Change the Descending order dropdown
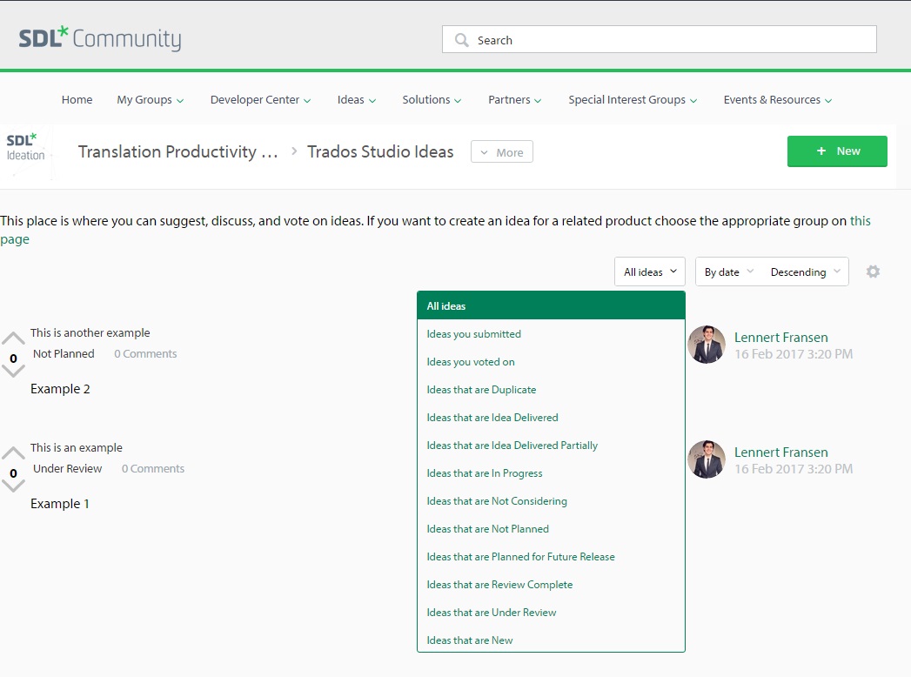This screenshot has width=911, height=677. tap(805, 271)
